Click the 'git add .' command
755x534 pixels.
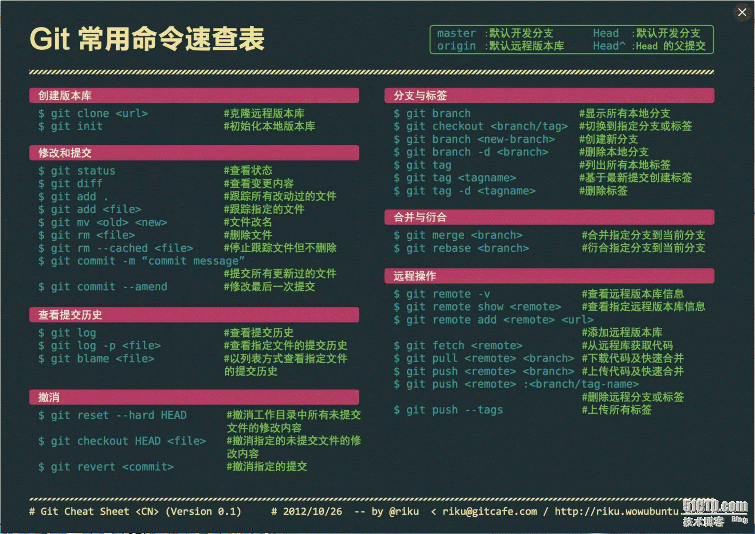pyautogui.click(x=74, y=197)
